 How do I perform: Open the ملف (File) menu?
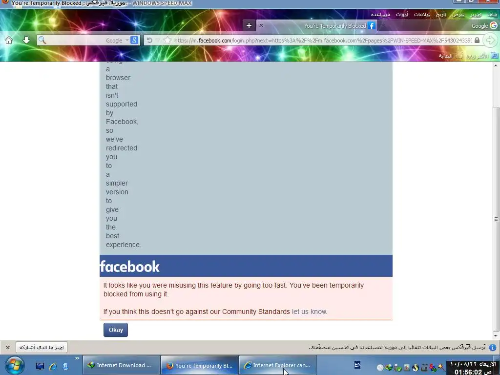click(x=492, y=14)
